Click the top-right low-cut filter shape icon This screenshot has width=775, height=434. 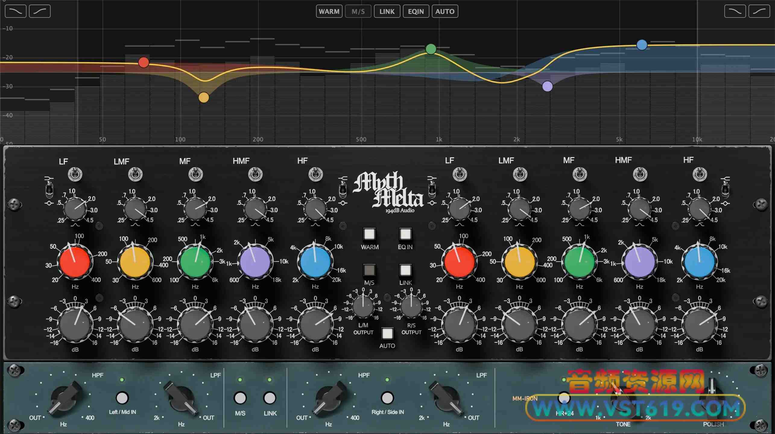pos(759,11)
